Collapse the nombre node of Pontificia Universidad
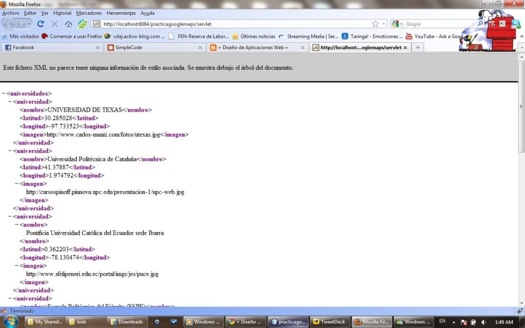 (17, 225)
